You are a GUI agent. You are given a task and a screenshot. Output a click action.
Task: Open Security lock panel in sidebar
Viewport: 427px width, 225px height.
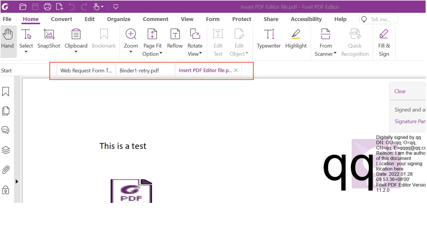[x=6, y=190]
